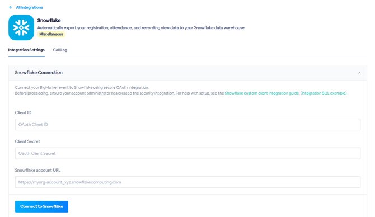Click the Automatically export description text
The height and width of the screenshot is (217, 375).
coord(141,28)
